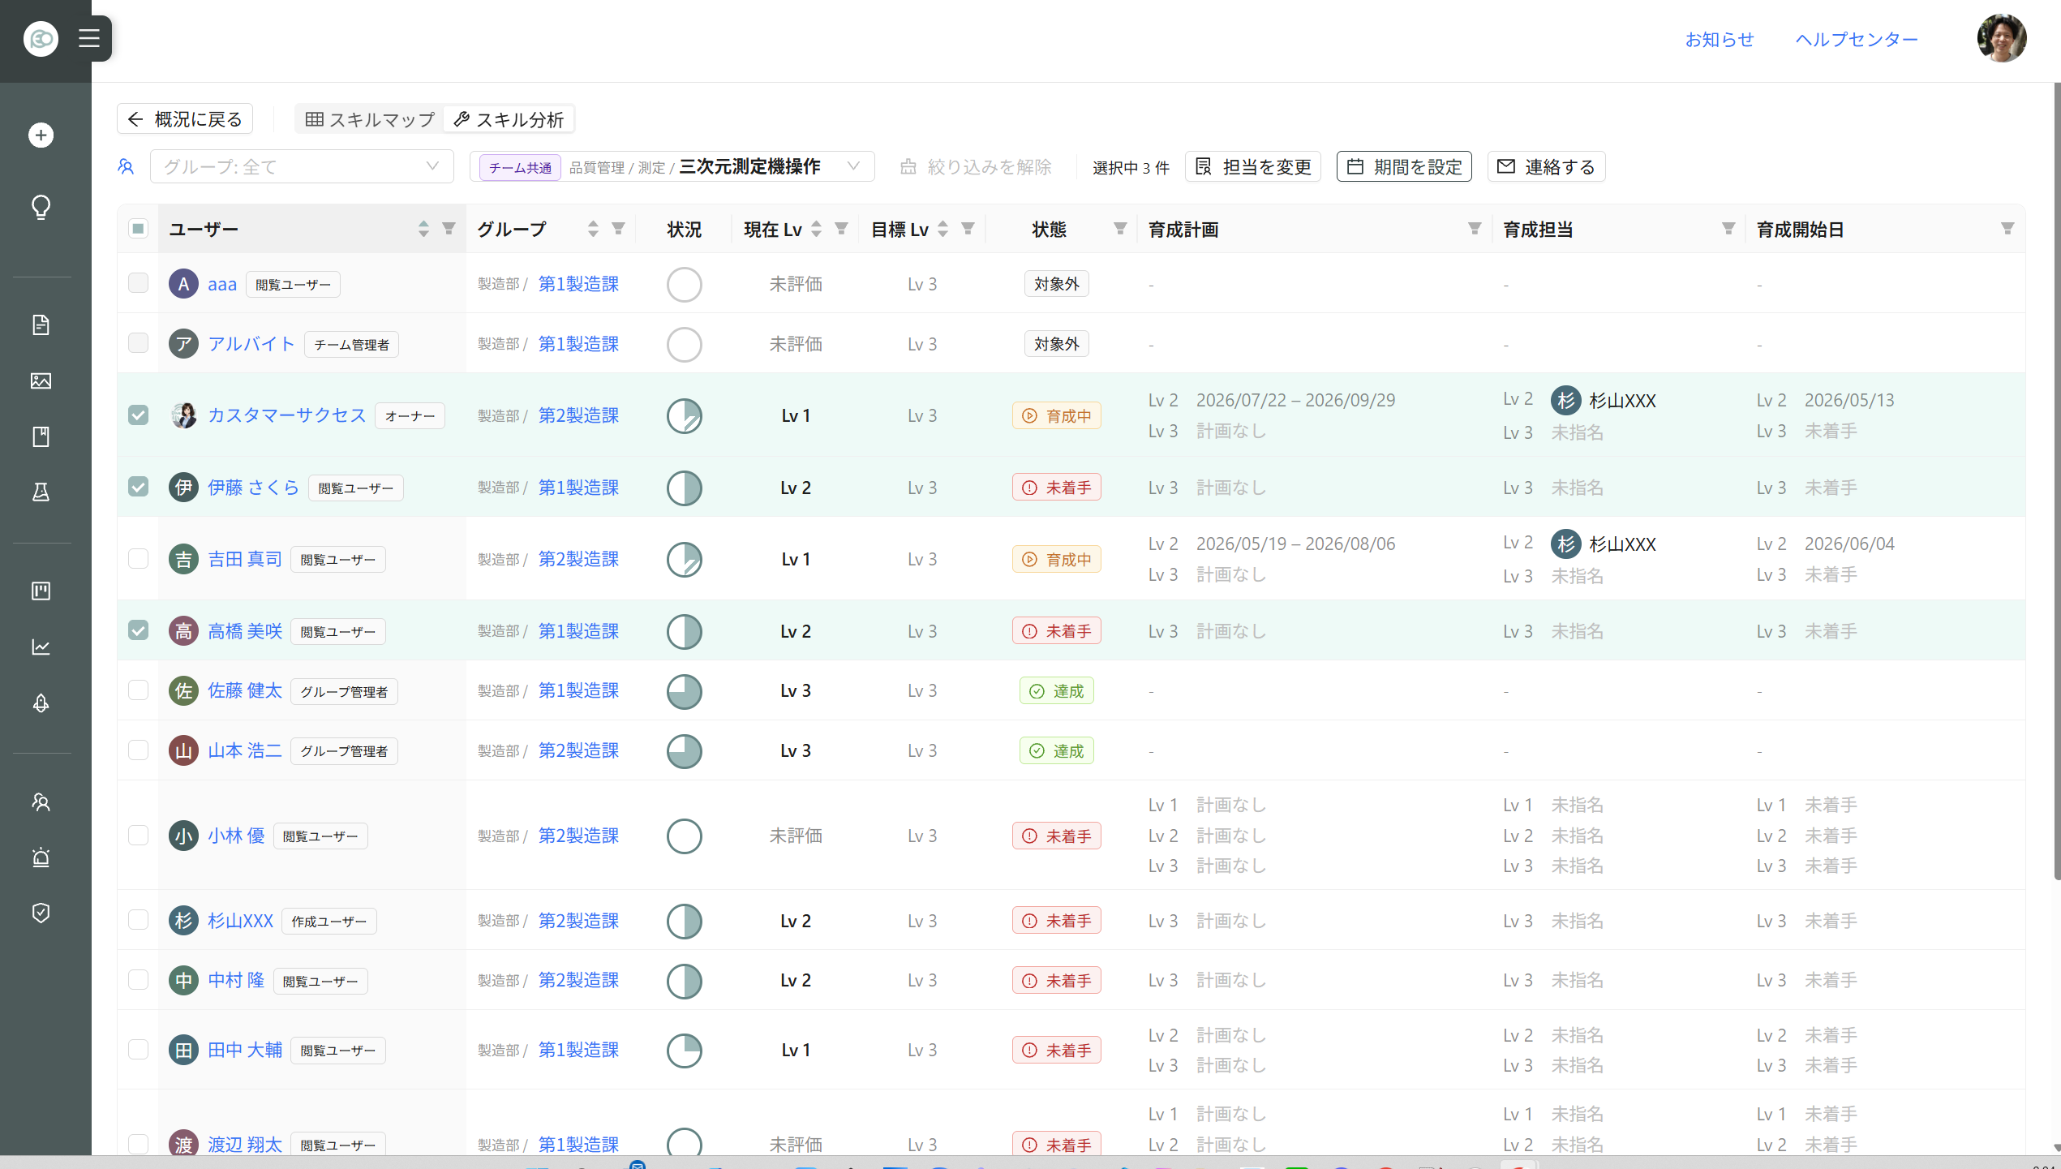Open the 第2製造課 link for 山本 浩二
This screenshot has height=1169, width=2061.
[578, 750]
